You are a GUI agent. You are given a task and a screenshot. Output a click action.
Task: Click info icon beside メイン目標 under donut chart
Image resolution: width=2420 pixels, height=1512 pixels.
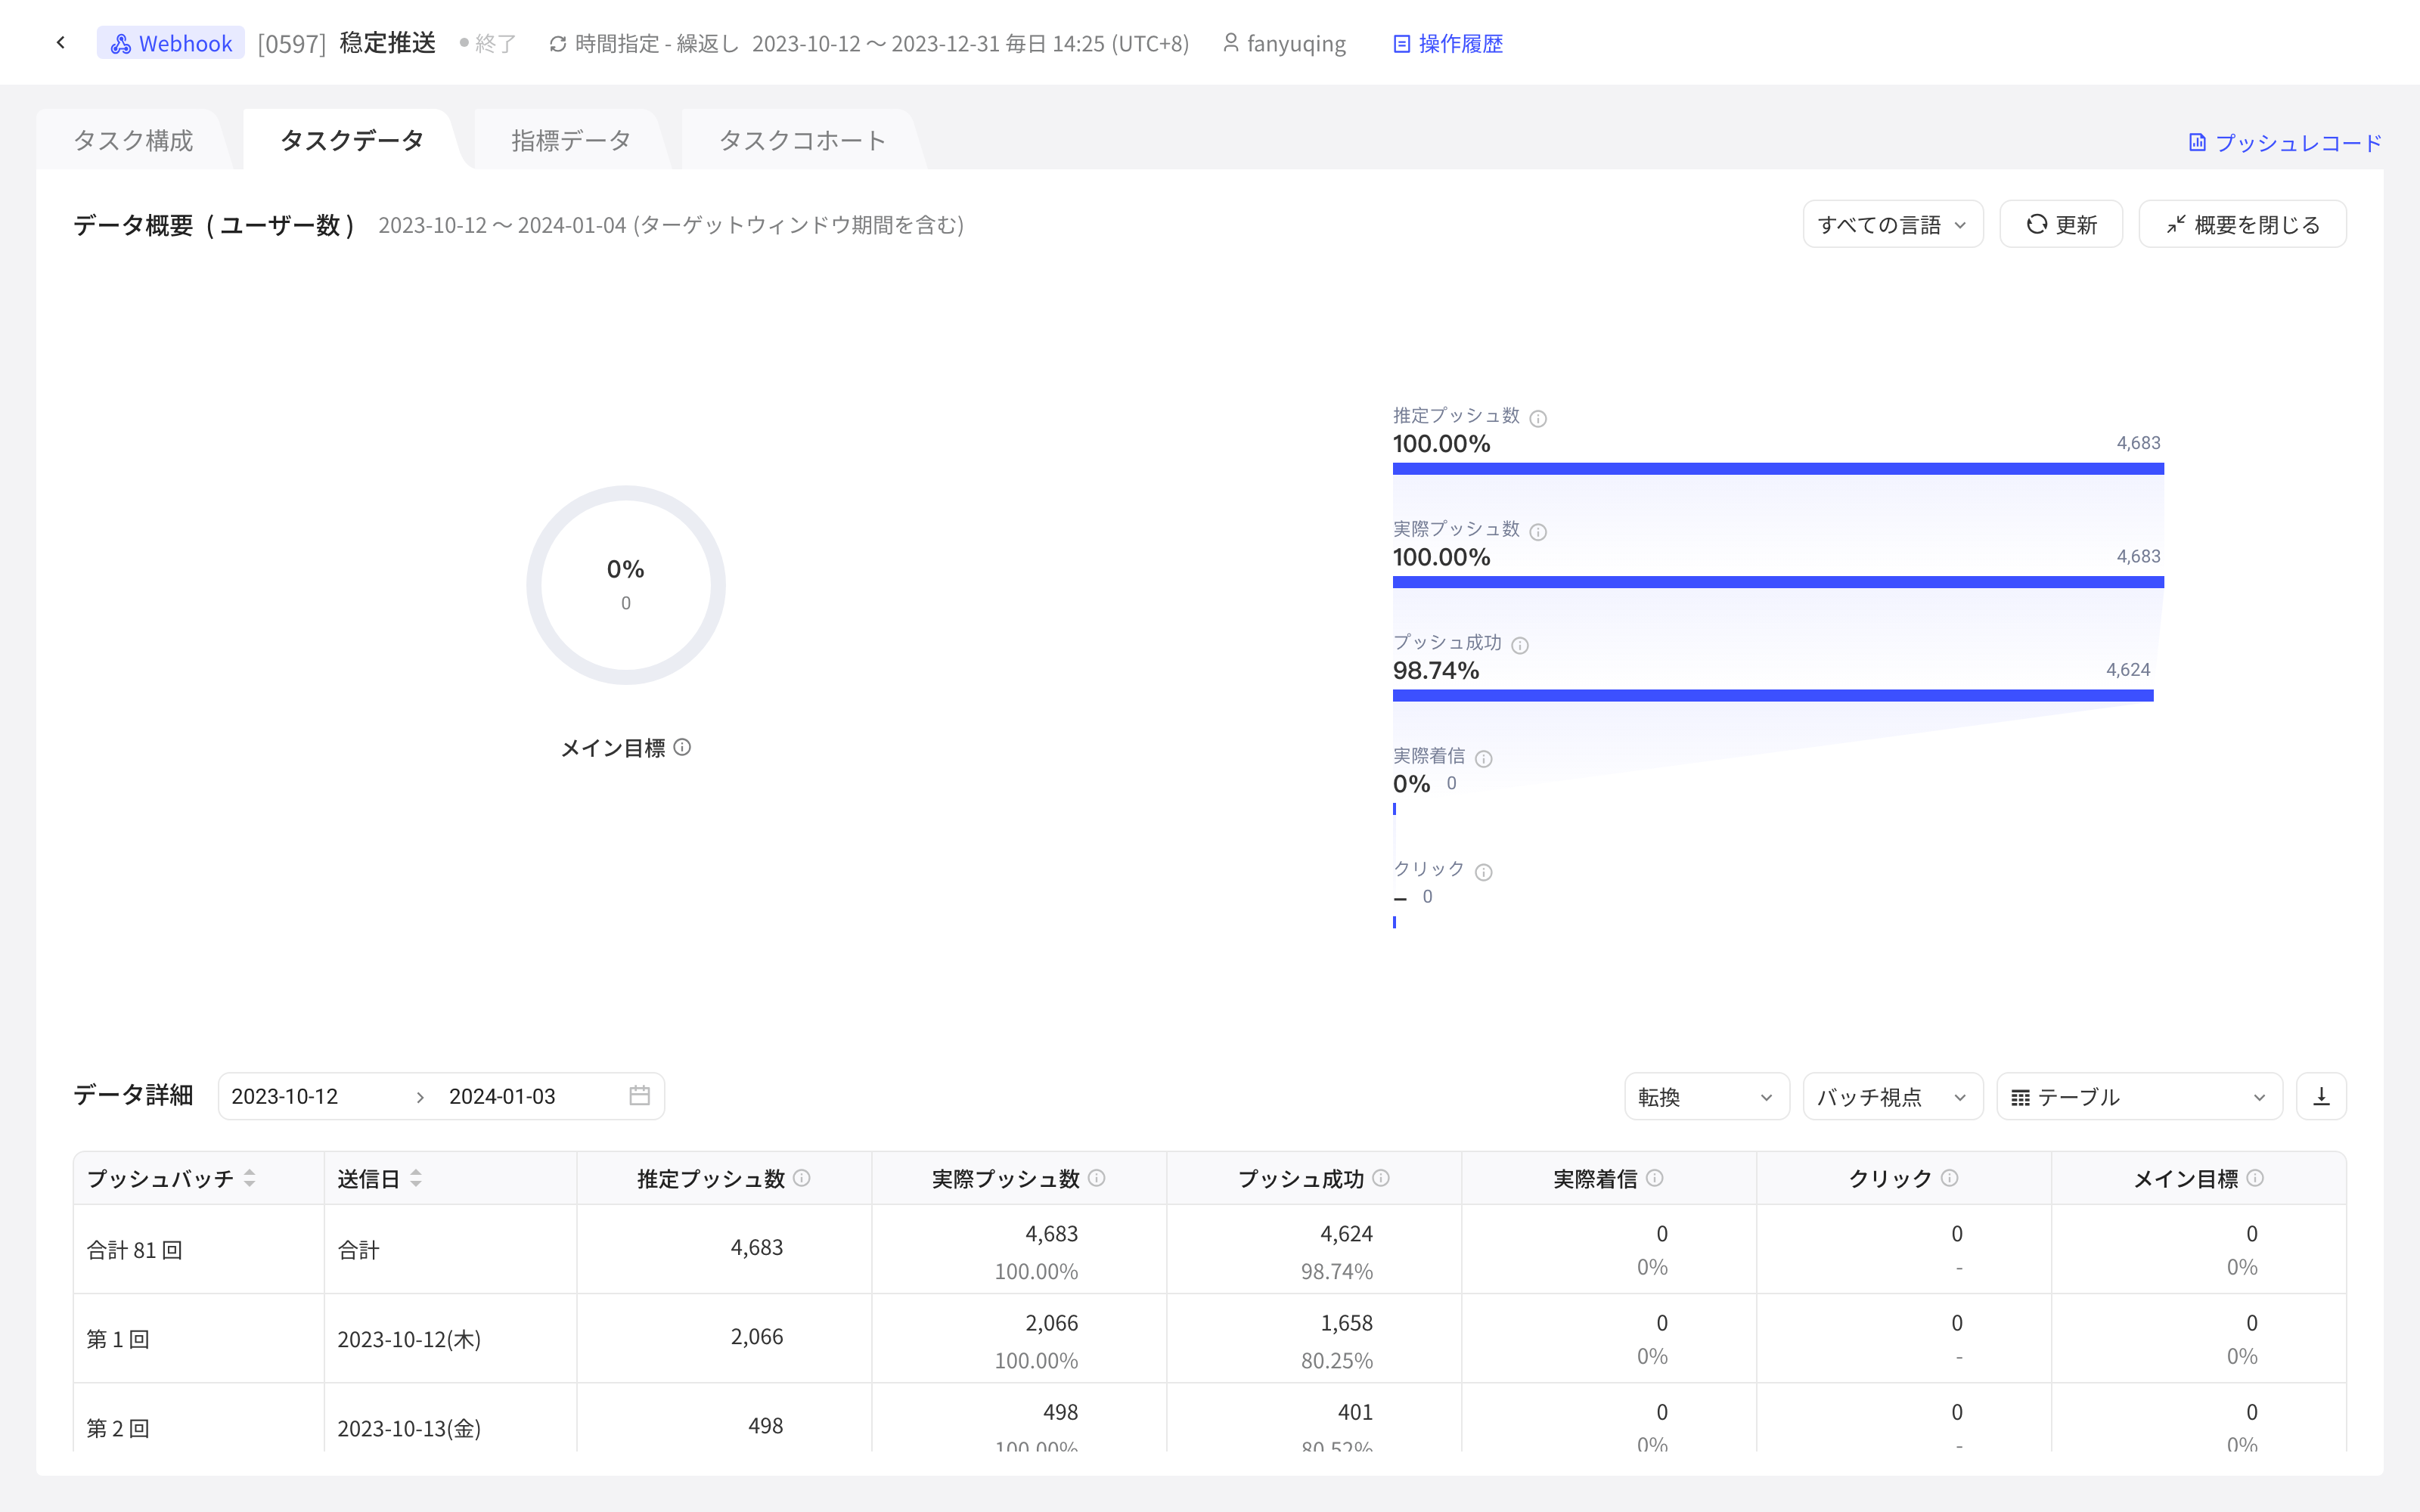(682, 747)
